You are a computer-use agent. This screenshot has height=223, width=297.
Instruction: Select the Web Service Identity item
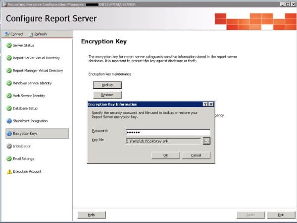click(x=29, y=96)
